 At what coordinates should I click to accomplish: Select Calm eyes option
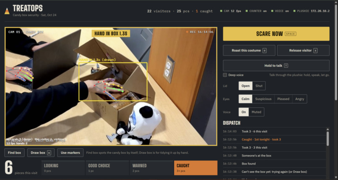pos(245,99)
